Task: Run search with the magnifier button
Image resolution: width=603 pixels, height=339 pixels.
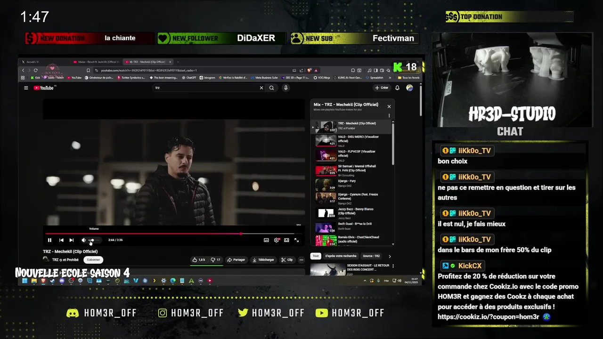Action: tap(272, 88)
